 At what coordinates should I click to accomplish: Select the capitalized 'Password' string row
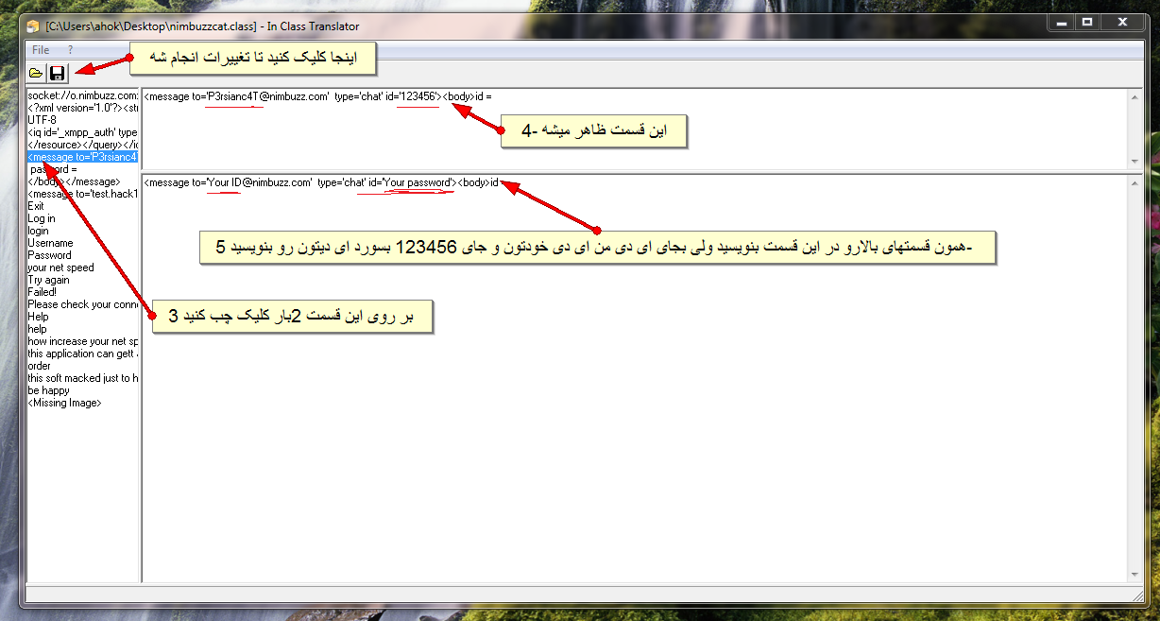tap(83, 255)
